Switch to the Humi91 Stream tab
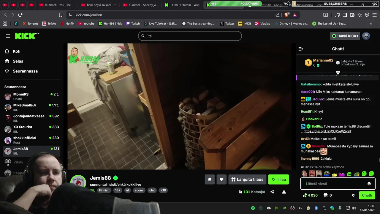This screenshot has width=380, height=214. point(182,5)
